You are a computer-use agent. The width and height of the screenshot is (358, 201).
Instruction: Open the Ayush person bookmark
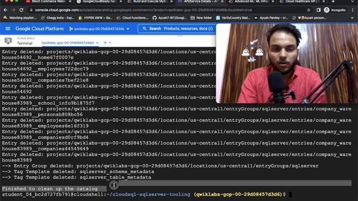tap(309, 18)
